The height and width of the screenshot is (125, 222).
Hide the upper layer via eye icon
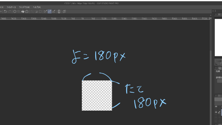click(216, 107)
